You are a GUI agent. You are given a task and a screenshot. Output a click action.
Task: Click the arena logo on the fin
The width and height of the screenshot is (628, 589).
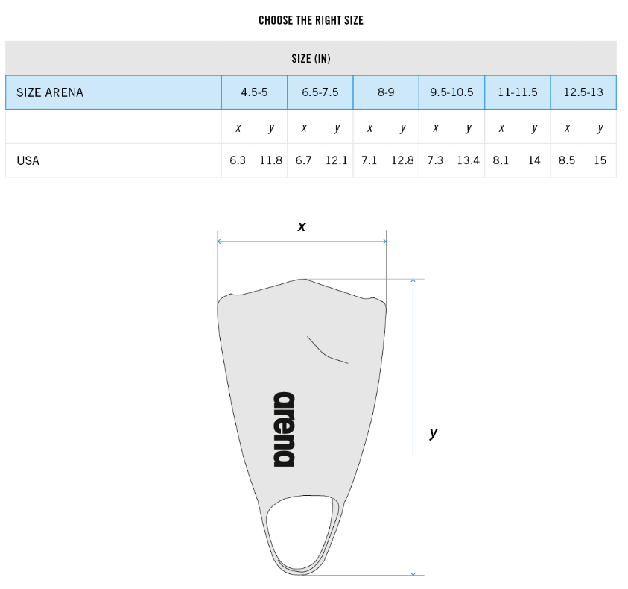tap(284, 429)
